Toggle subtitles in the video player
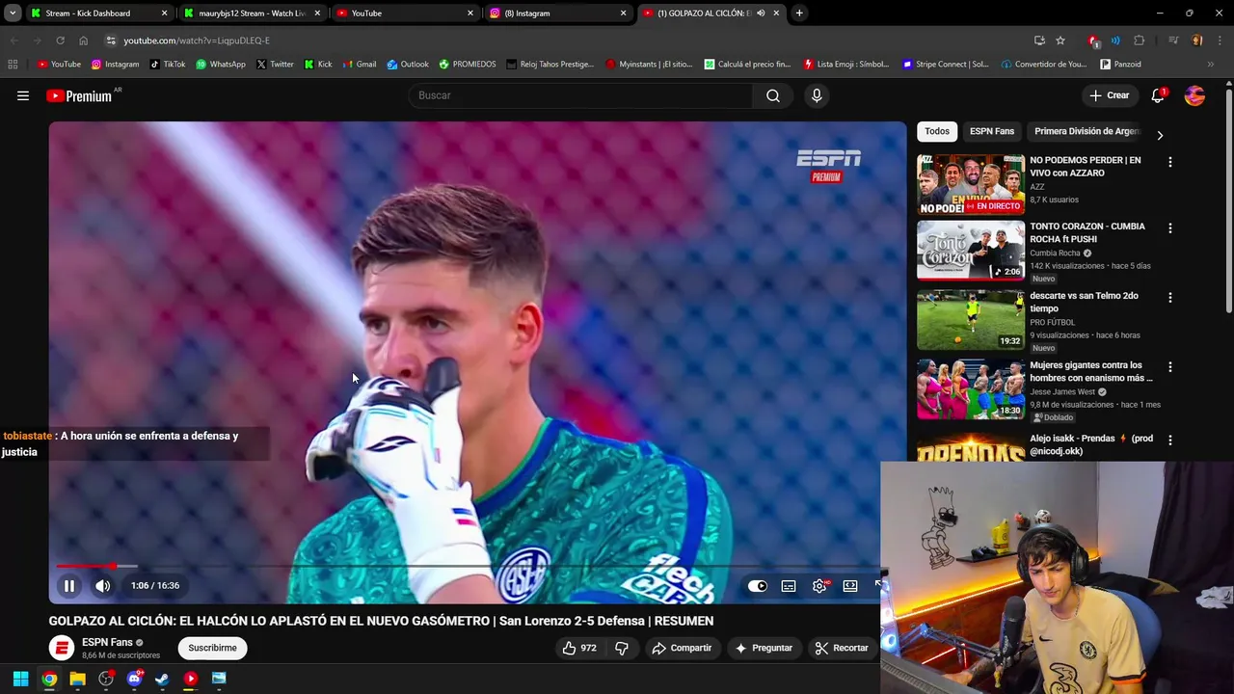The width and height of the screenshot is (1234, 694). [x=789, y=586]
